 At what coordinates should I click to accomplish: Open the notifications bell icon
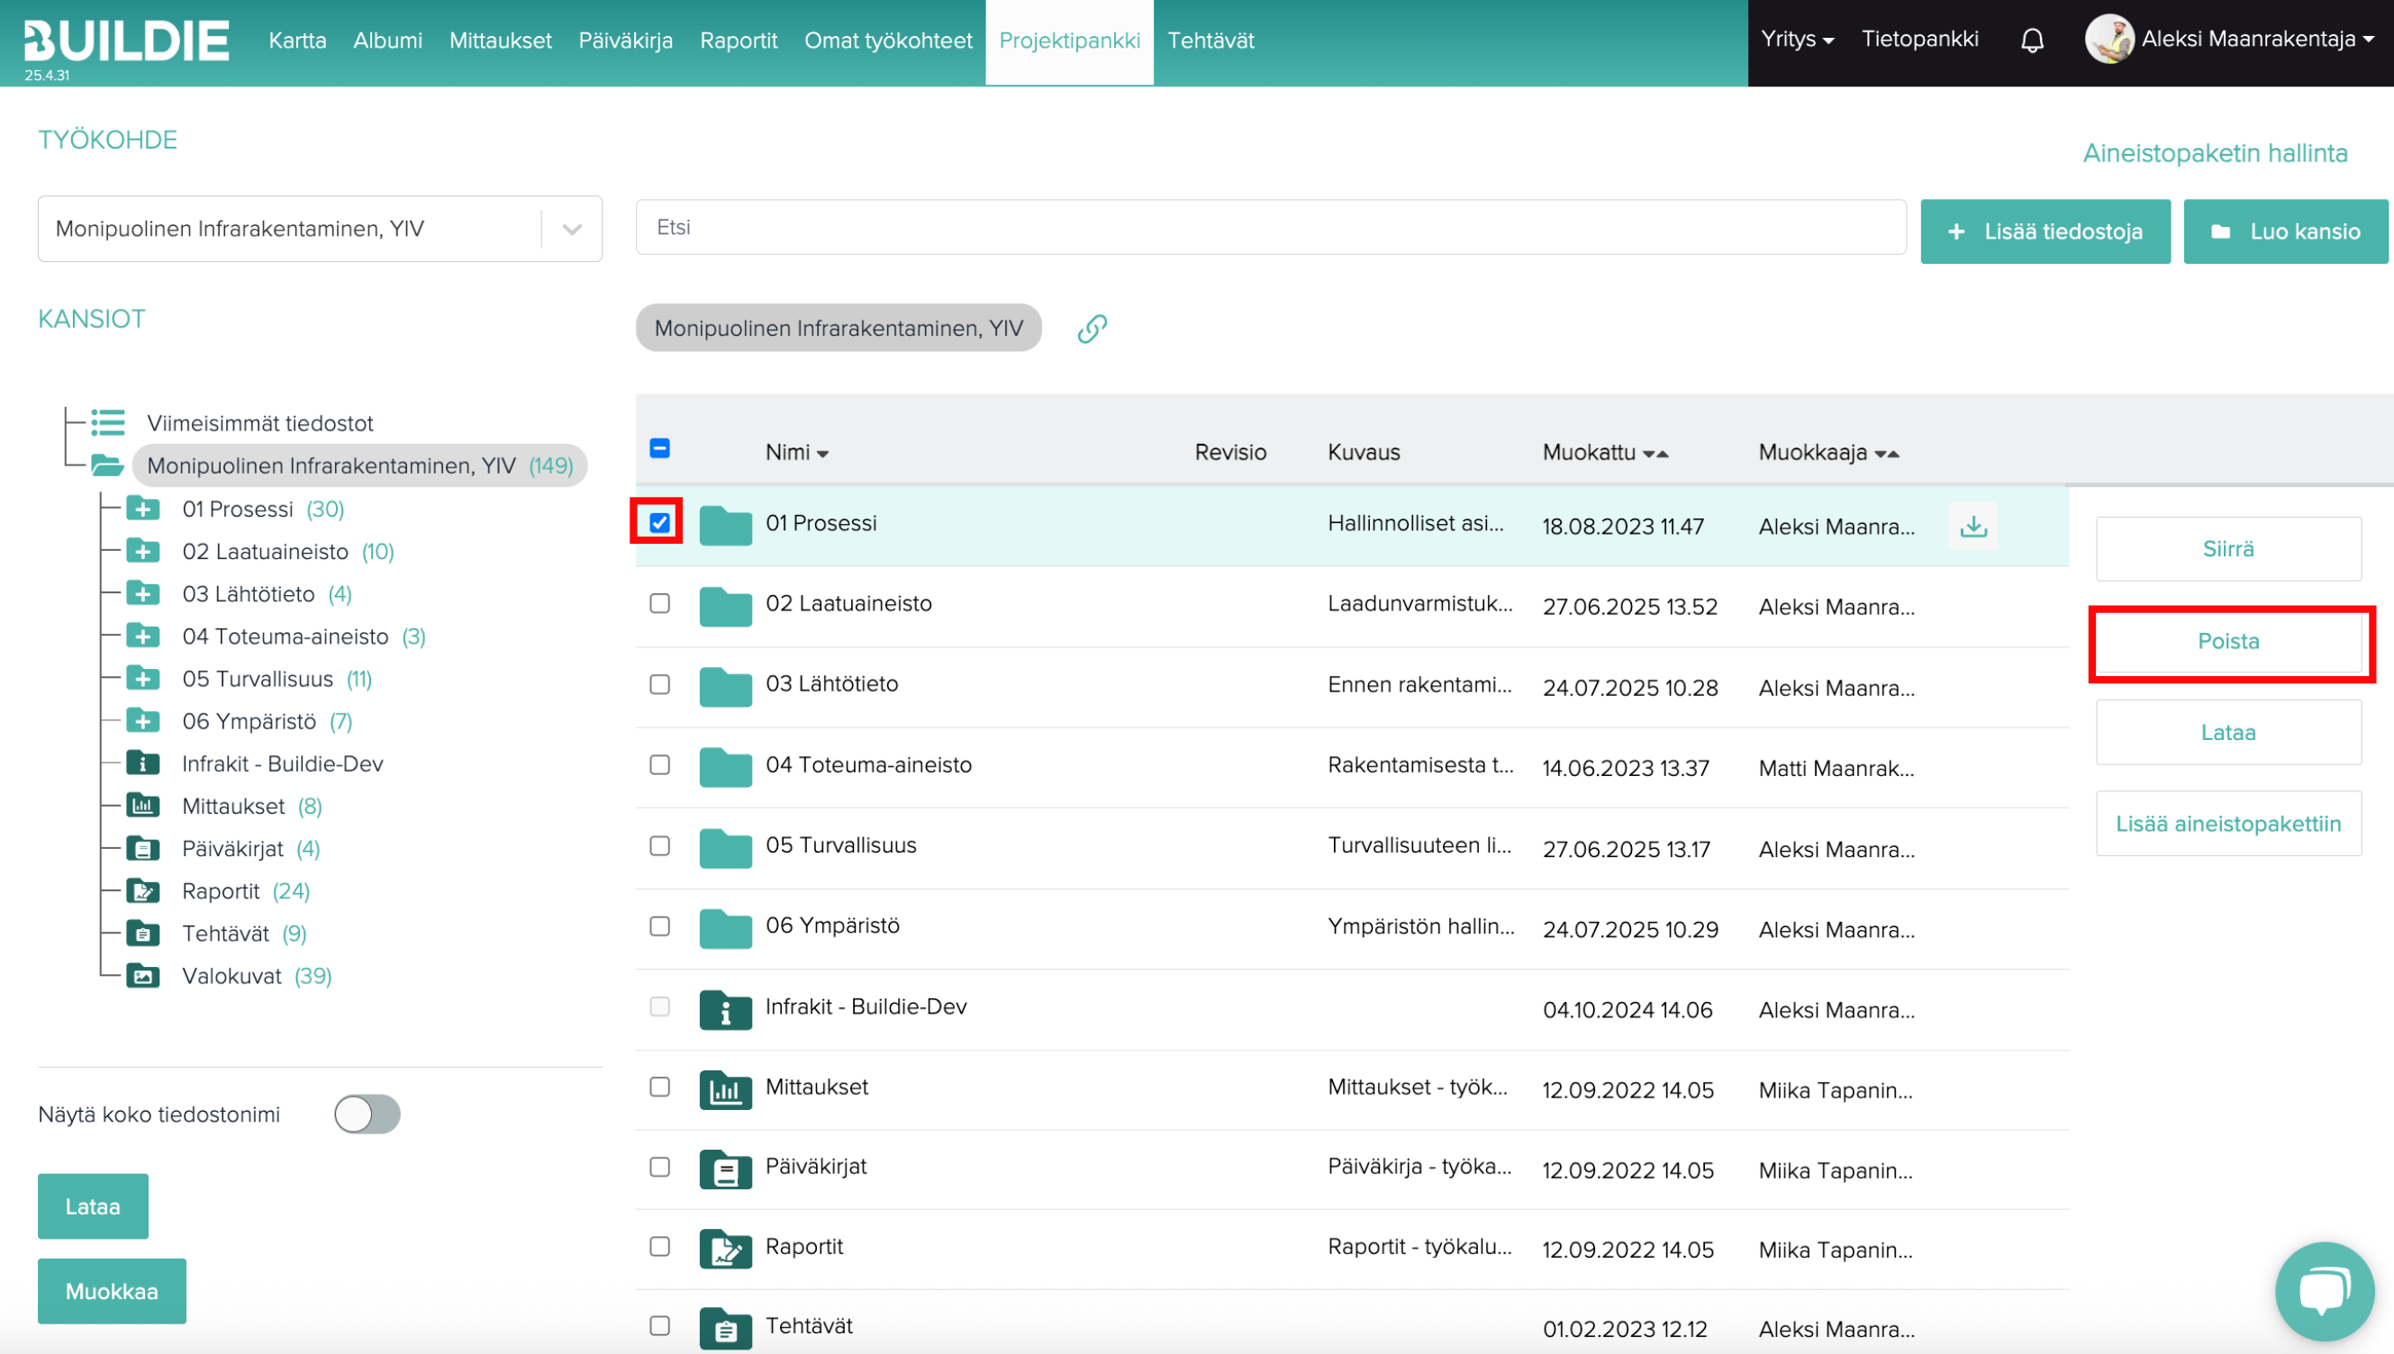(x=2032, y=40)
